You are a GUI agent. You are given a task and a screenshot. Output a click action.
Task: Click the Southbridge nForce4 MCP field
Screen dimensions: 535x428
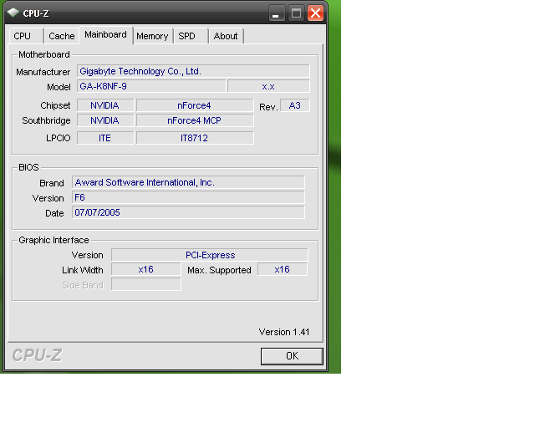pyautogui.click(x=194, y=120)
